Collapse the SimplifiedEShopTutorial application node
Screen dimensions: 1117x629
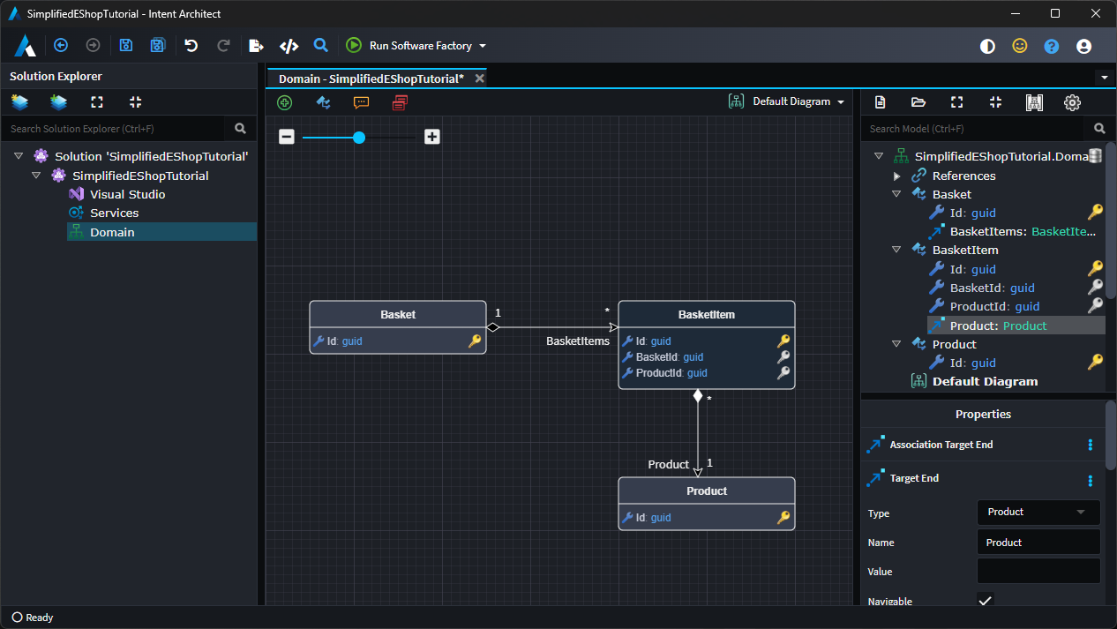[36, 176]
